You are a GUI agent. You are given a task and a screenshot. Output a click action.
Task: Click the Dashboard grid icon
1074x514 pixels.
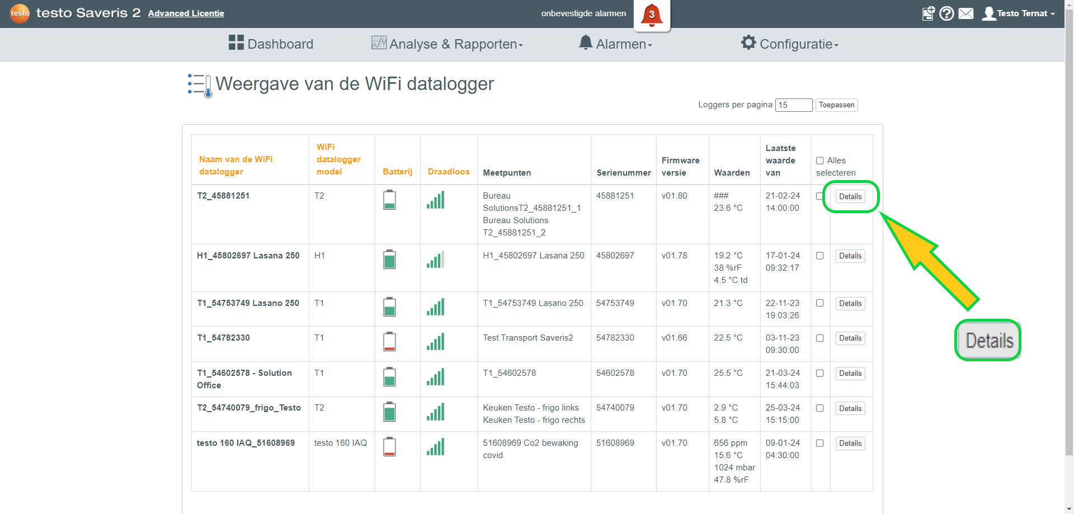236,43
